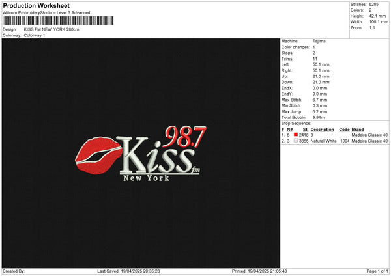Image resolution: width=391 pixels, height=276 pixels.
Task: Click stitch count '2418' in row 1
Action: tap(304, 135)
